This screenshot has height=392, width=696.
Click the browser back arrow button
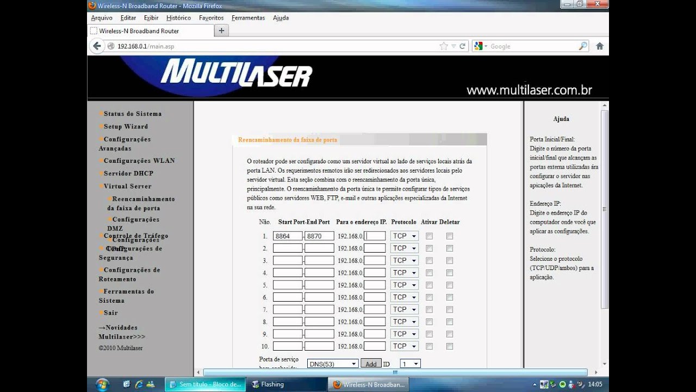point(97,46)
